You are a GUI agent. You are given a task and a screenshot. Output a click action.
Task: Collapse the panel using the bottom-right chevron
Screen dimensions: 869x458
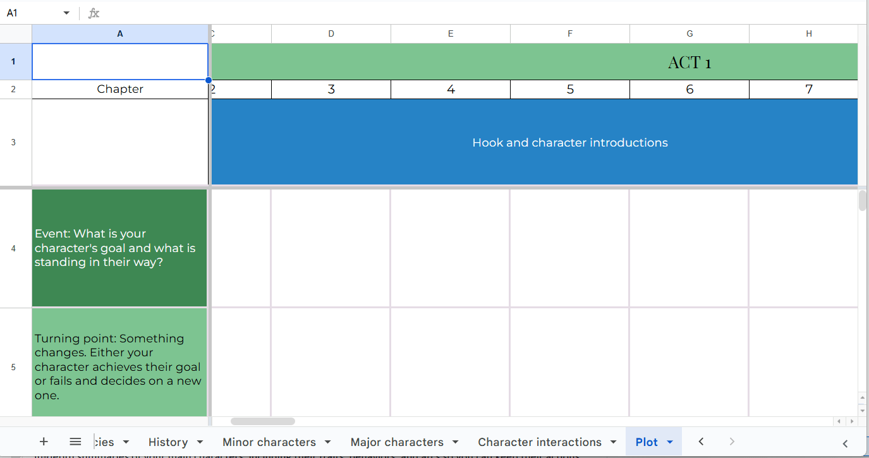846,444
